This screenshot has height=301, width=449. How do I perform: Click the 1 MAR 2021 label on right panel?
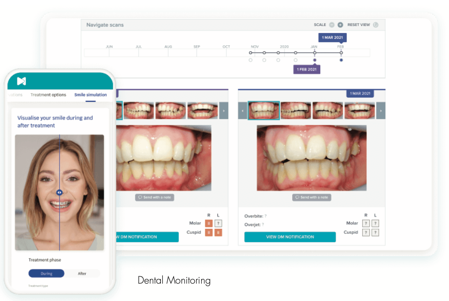pyautogui.click(x=360, y=93)
